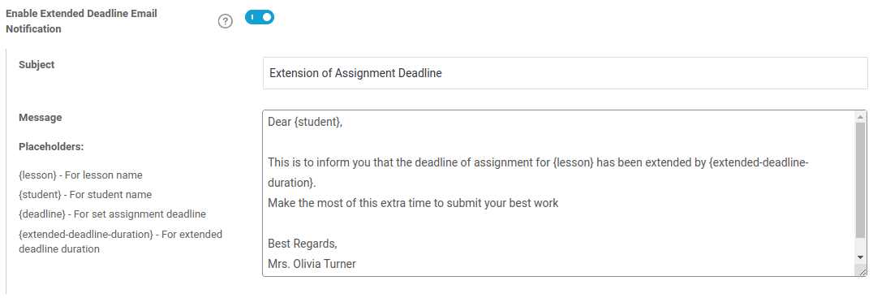886x298 pixels.
Task: Click the {student} placeholder description
Action: tap(85, 195)
